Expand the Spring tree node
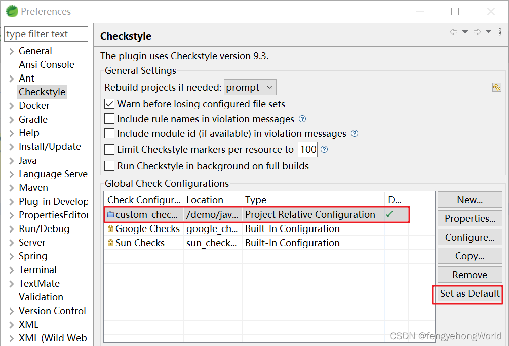Image resolution: width=509 pixels, height=346 pixels. [12, 256]
